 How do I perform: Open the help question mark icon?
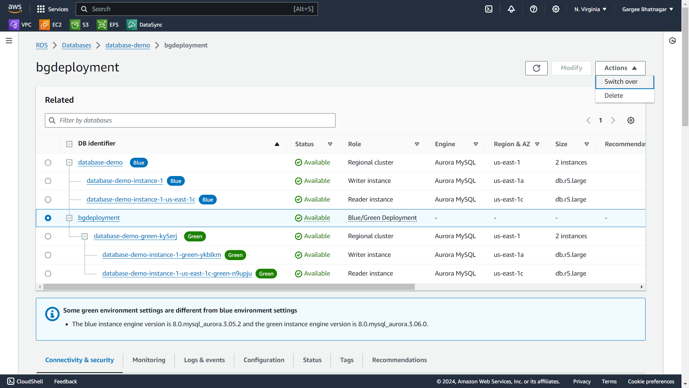click(x=534, y=9)
